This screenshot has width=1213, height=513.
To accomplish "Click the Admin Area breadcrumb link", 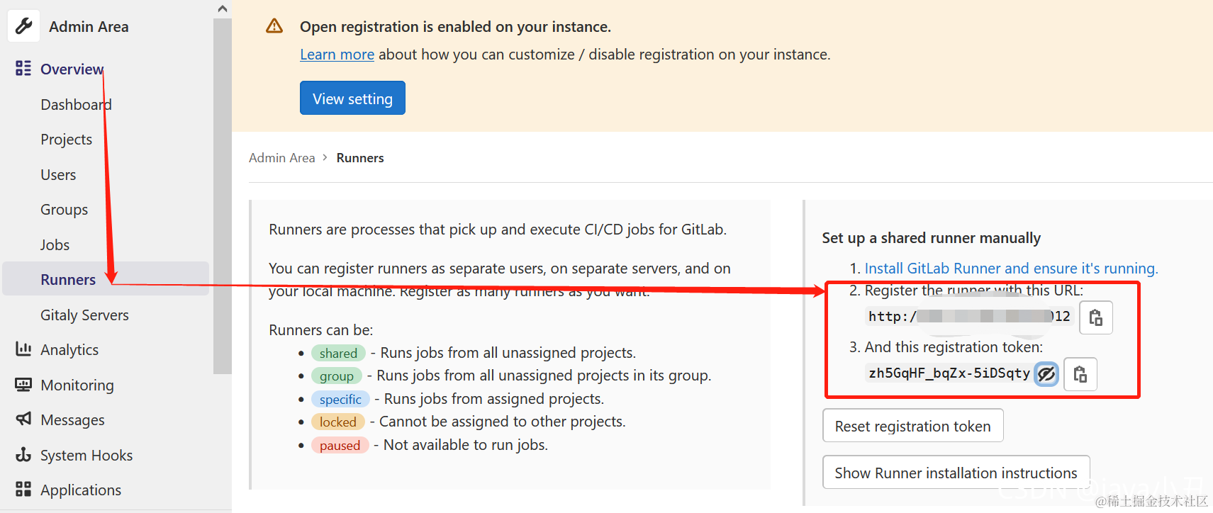I will pos(281,158).
